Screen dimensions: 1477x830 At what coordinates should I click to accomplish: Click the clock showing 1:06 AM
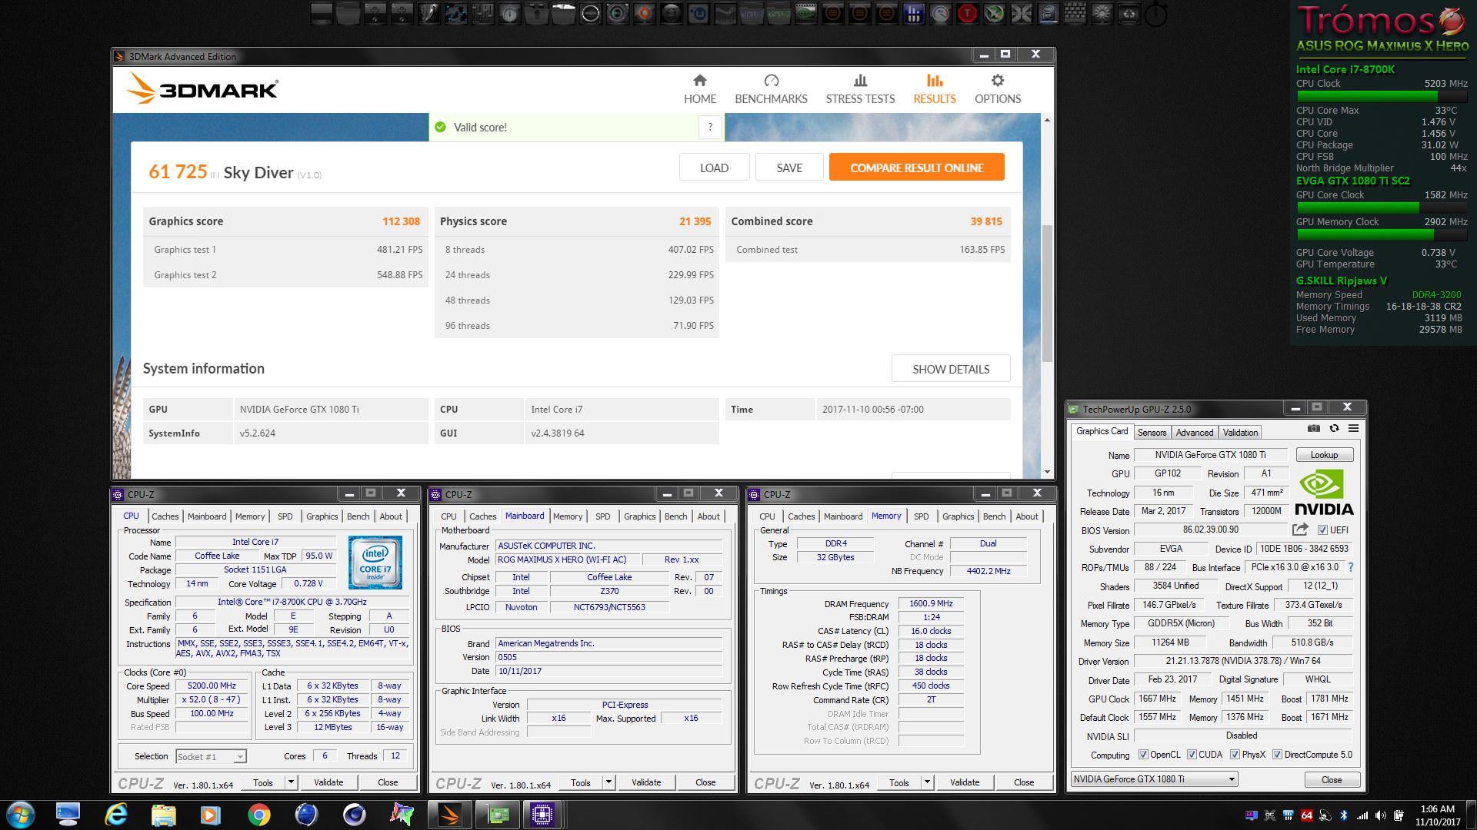(1437, 808)
